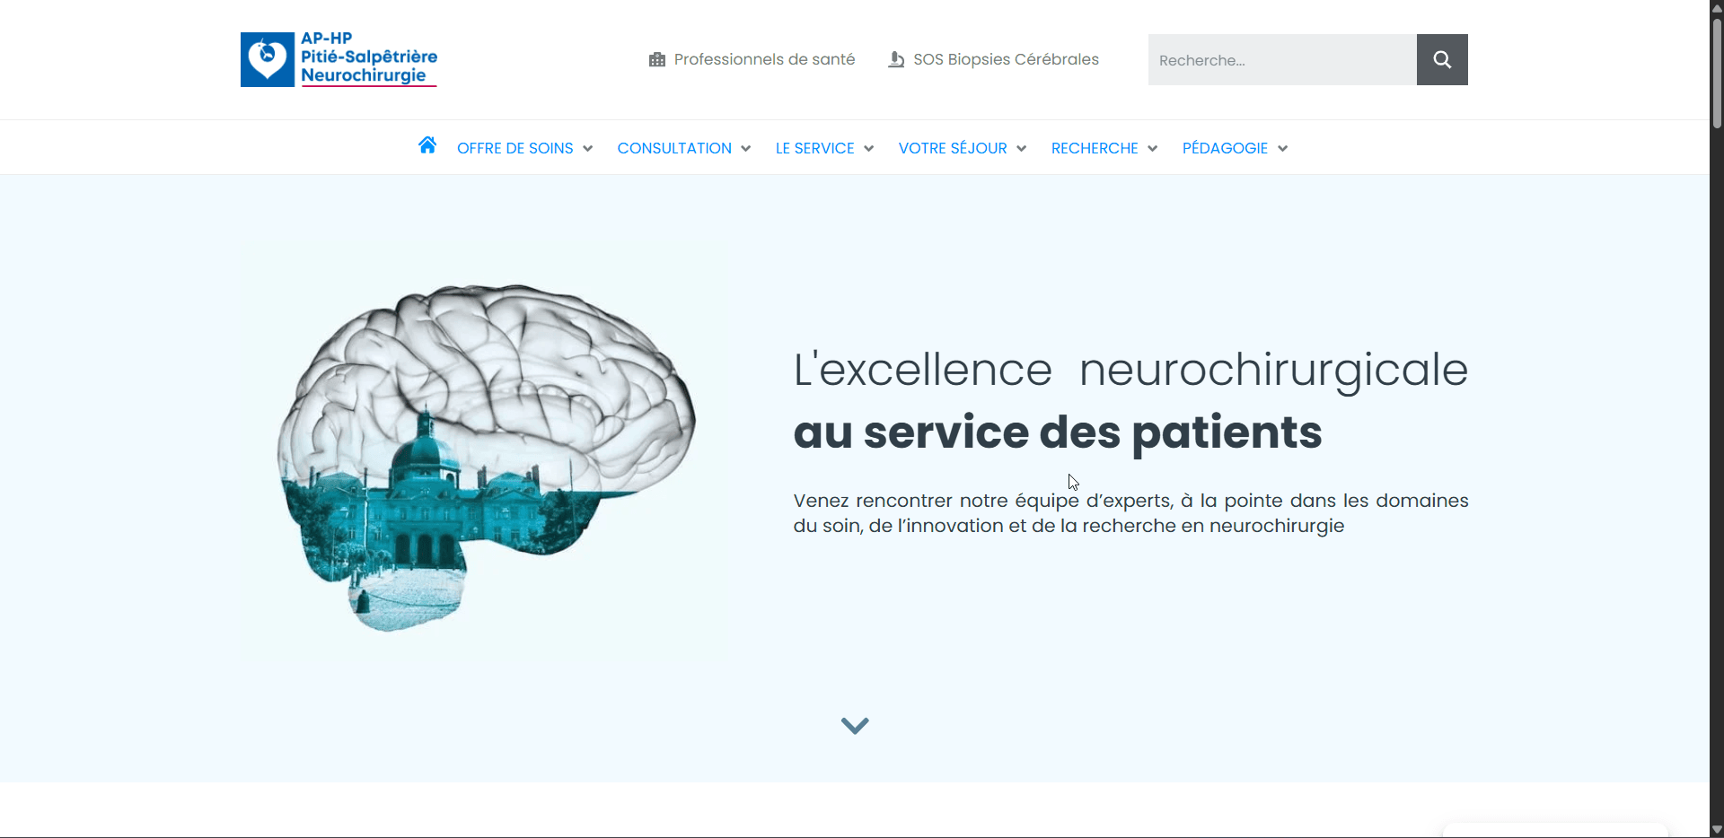This screenshot has height=838, width=1724.
Task: Click the magnifying glass search button
Action: click(1442, 59)
